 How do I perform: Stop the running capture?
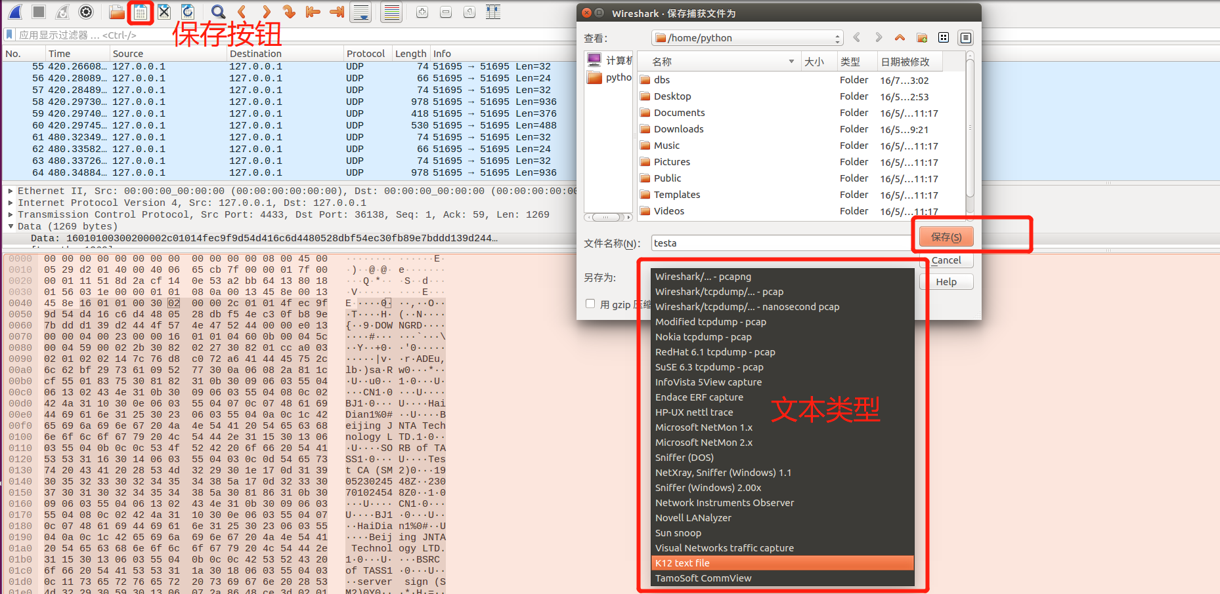click(39, 11)
